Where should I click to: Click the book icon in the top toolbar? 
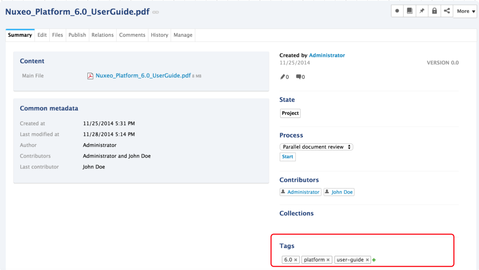point(409,11)
